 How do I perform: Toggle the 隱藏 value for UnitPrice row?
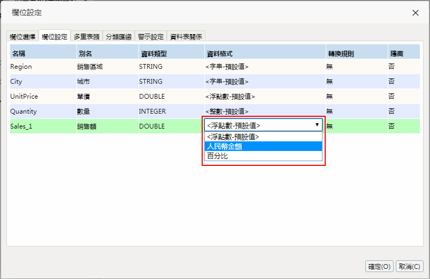click(392, 97)
